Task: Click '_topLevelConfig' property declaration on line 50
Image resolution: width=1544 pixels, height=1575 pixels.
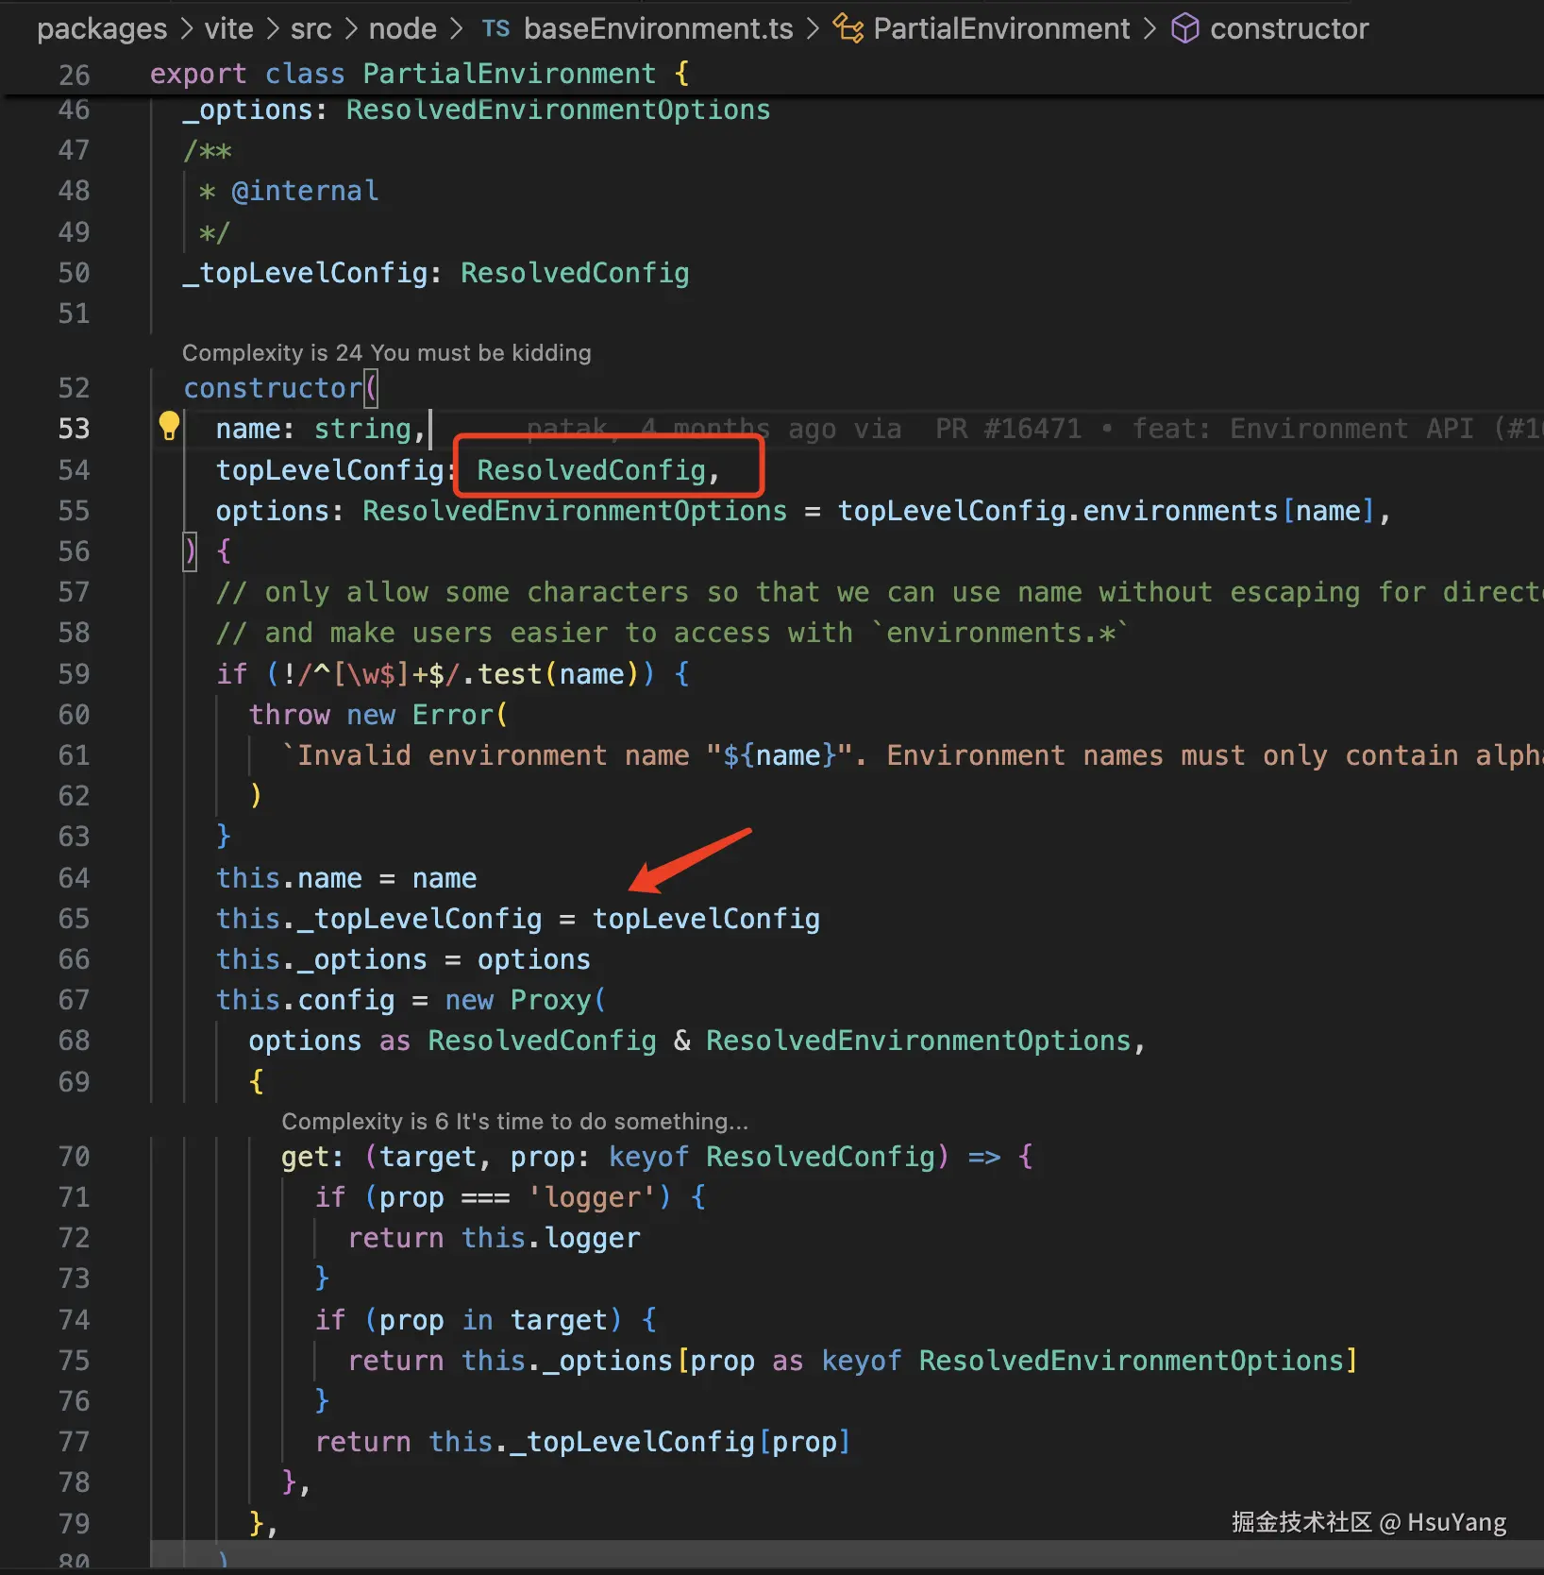Action: click(306, 274)
